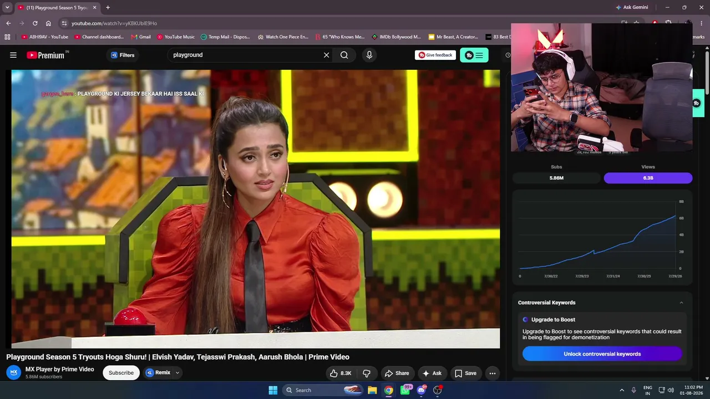710x399 pixels.
Task: Click the Give feedback button
Action: tap(435, 55)
